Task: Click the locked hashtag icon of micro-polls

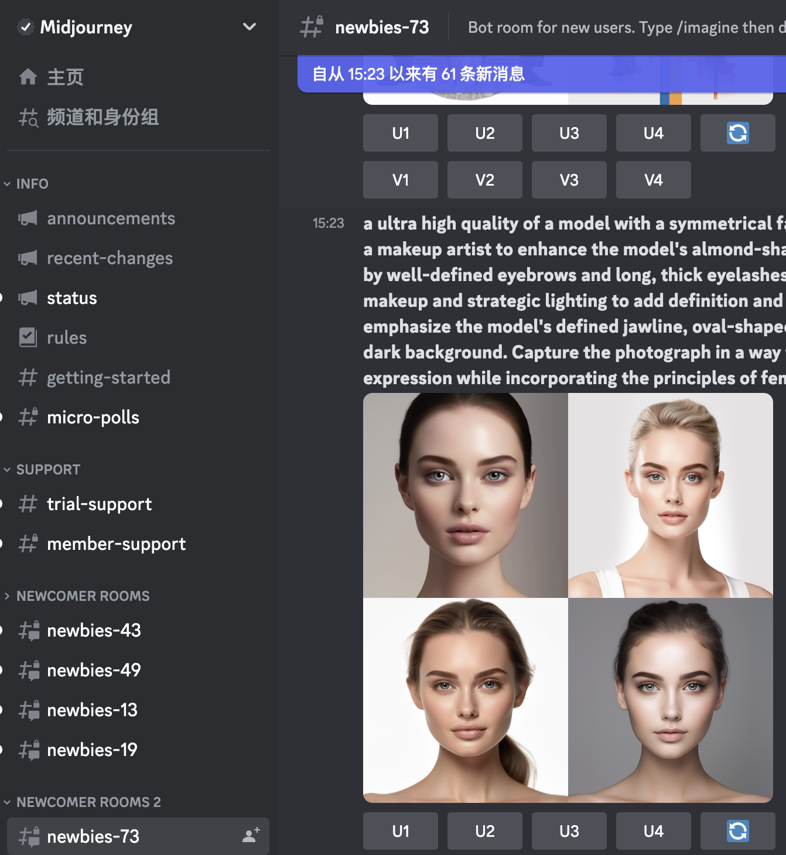Action: pyautogui.click(x=28, y=417)
